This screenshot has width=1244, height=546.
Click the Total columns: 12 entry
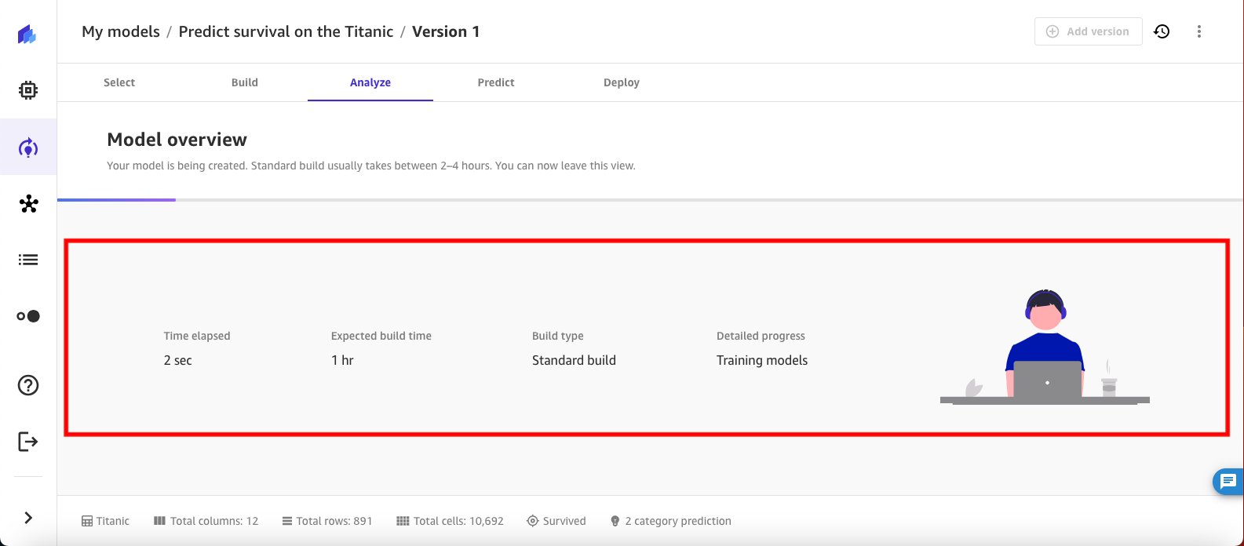pyautogui.click(x=206, y=521)
